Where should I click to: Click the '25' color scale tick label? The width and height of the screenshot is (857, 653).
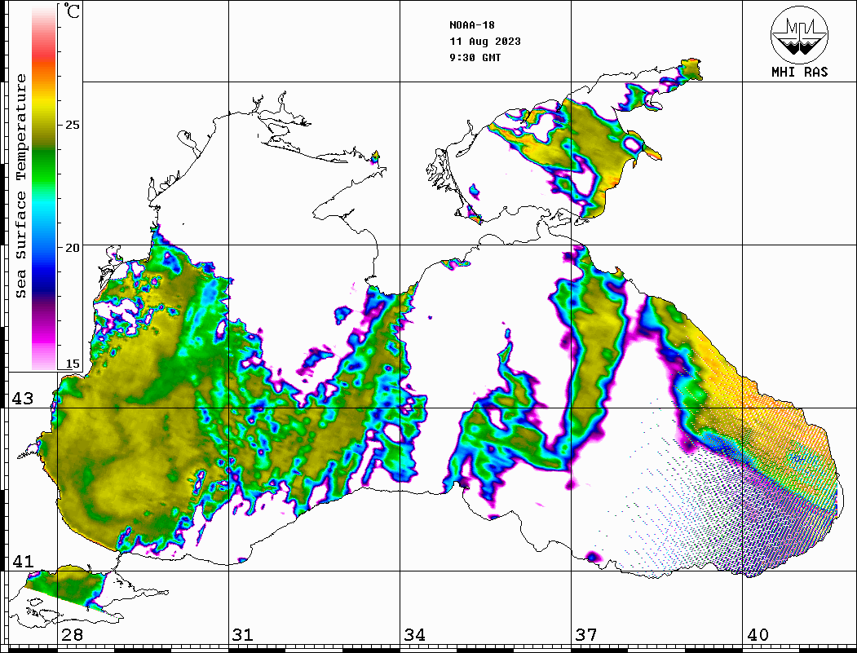[72, 125]
